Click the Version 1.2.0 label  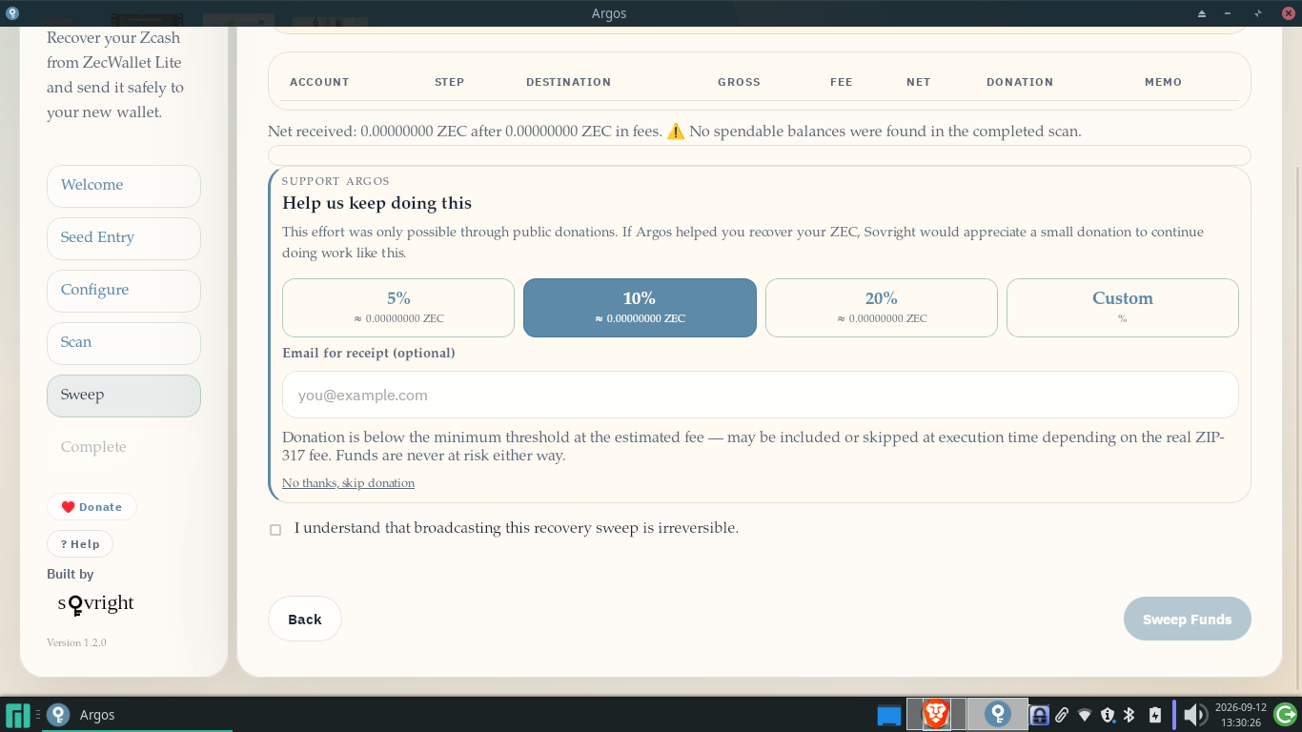click(x=76, y=642)
